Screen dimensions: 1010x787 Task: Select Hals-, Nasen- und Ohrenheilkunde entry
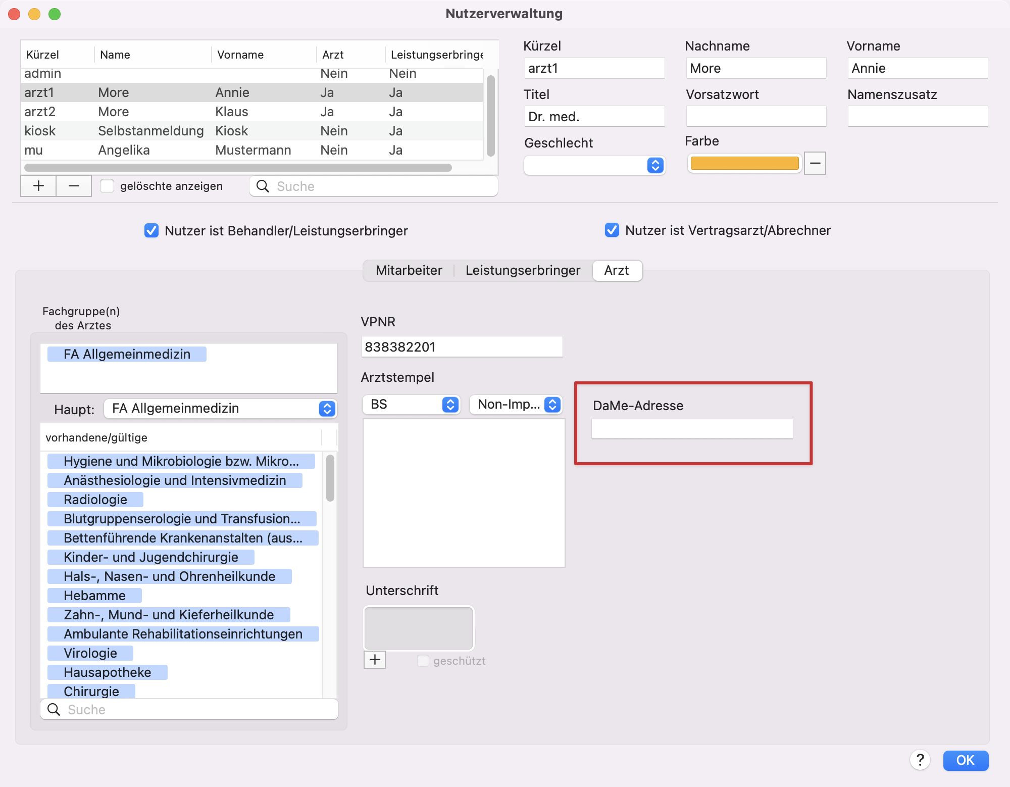coord(170,576)
